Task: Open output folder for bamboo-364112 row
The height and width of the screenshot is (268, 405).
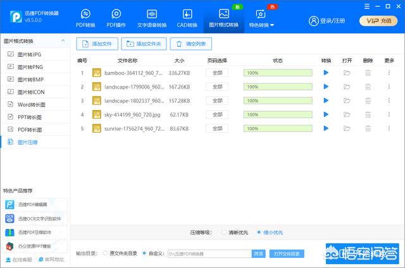Action: pyautogui.click(x=347, y=73)
